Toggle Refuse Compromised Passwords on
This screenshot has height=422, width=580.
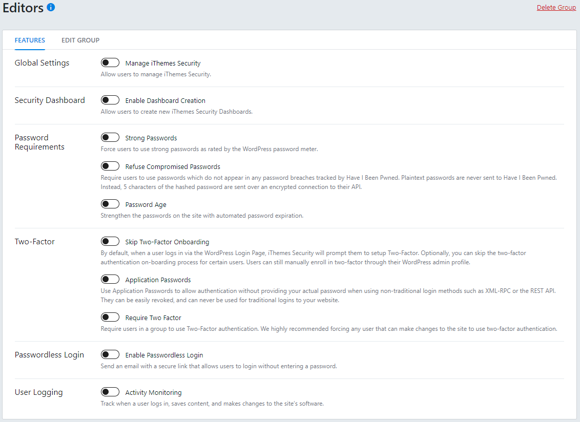point(110,165)
